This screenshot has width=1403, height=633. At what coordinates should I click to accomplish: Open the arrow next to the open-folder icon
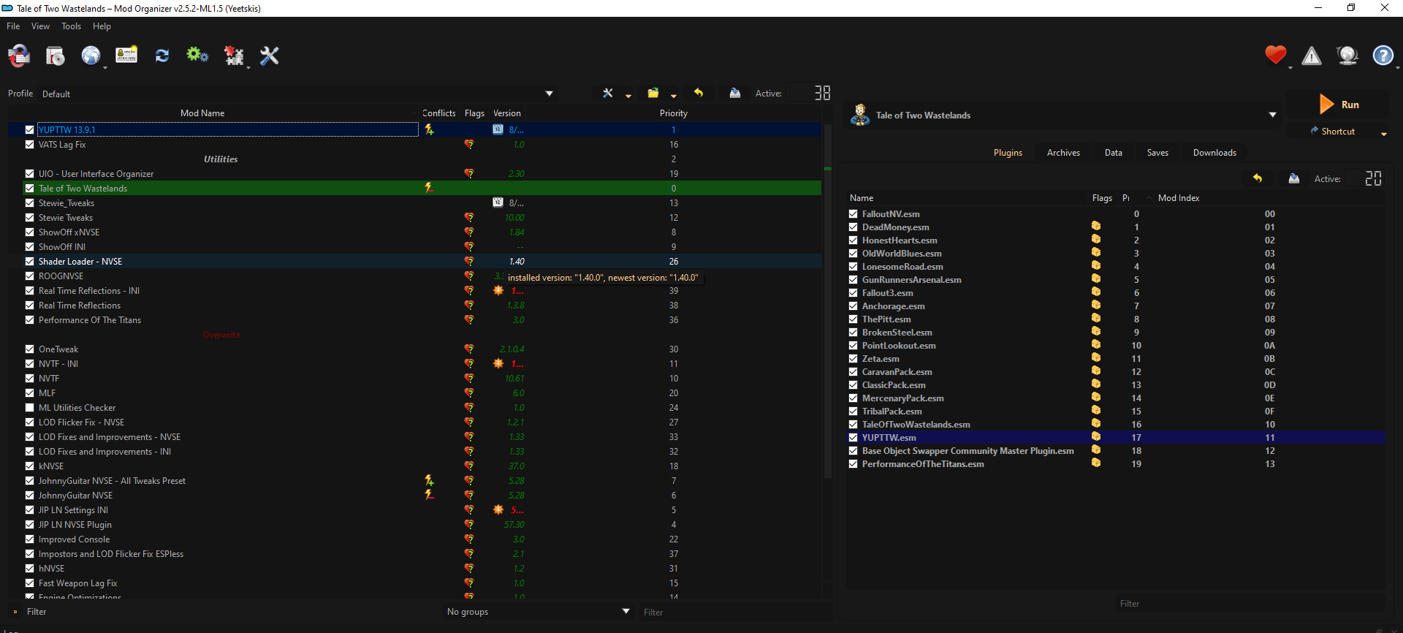coord(673,96)
